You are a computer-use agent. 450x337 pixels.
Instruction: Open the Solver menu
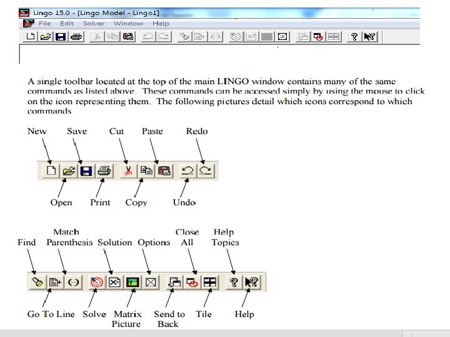coord(94,24)
